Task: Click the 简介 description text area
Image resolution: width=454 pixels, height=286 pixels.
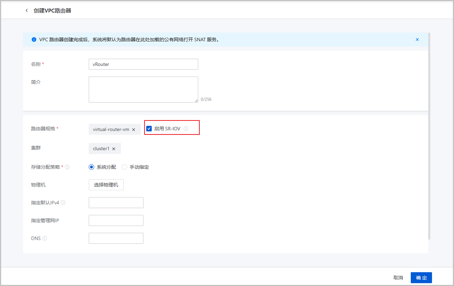Action: (143, 89)
